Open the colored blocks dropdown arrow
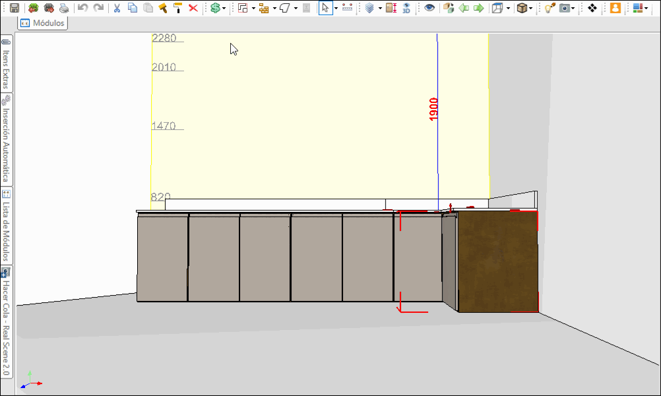This screenshot has height=396, width=661. pos(646,8)
